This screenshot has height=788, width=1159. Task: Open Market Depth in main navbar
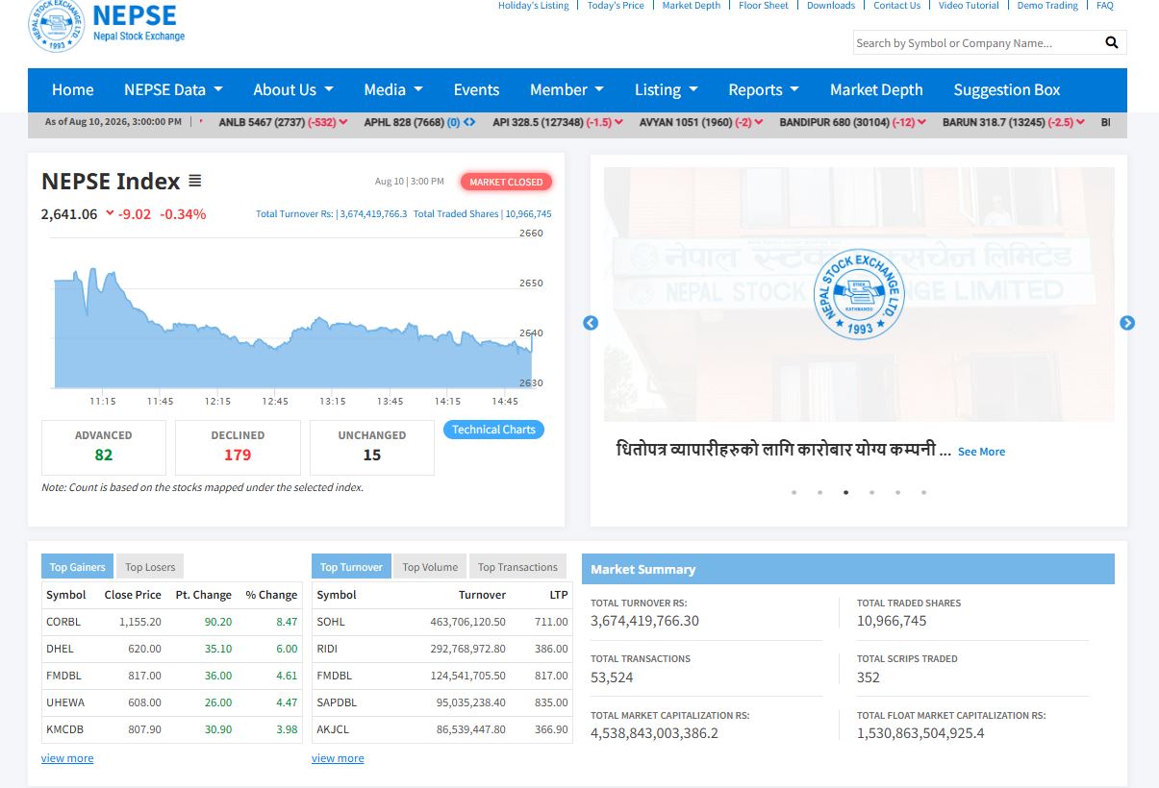coord(876,89)
